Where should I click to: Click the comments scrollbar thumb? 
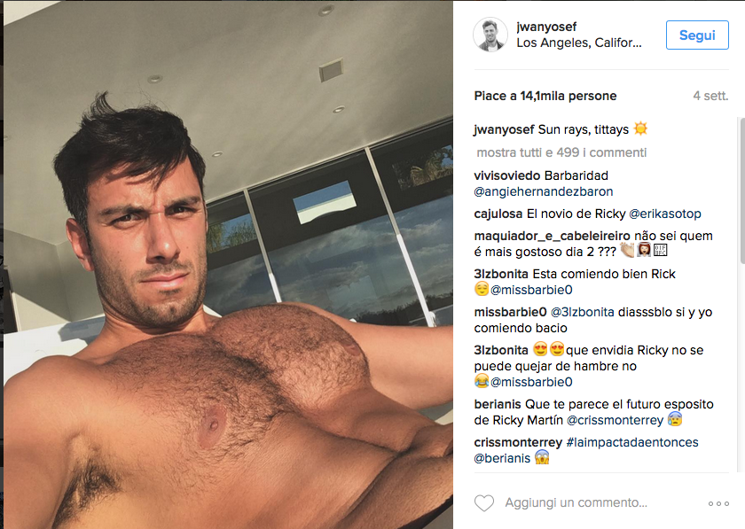click(742, 190)
